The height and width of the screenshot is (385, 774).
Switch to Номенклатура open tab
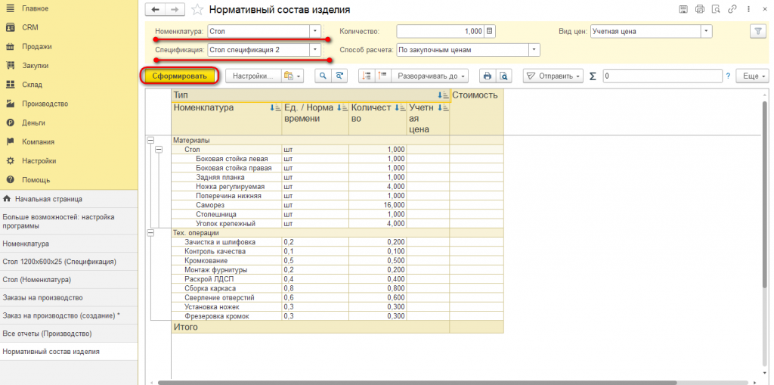pyautogui.click(x=69, y=244)
